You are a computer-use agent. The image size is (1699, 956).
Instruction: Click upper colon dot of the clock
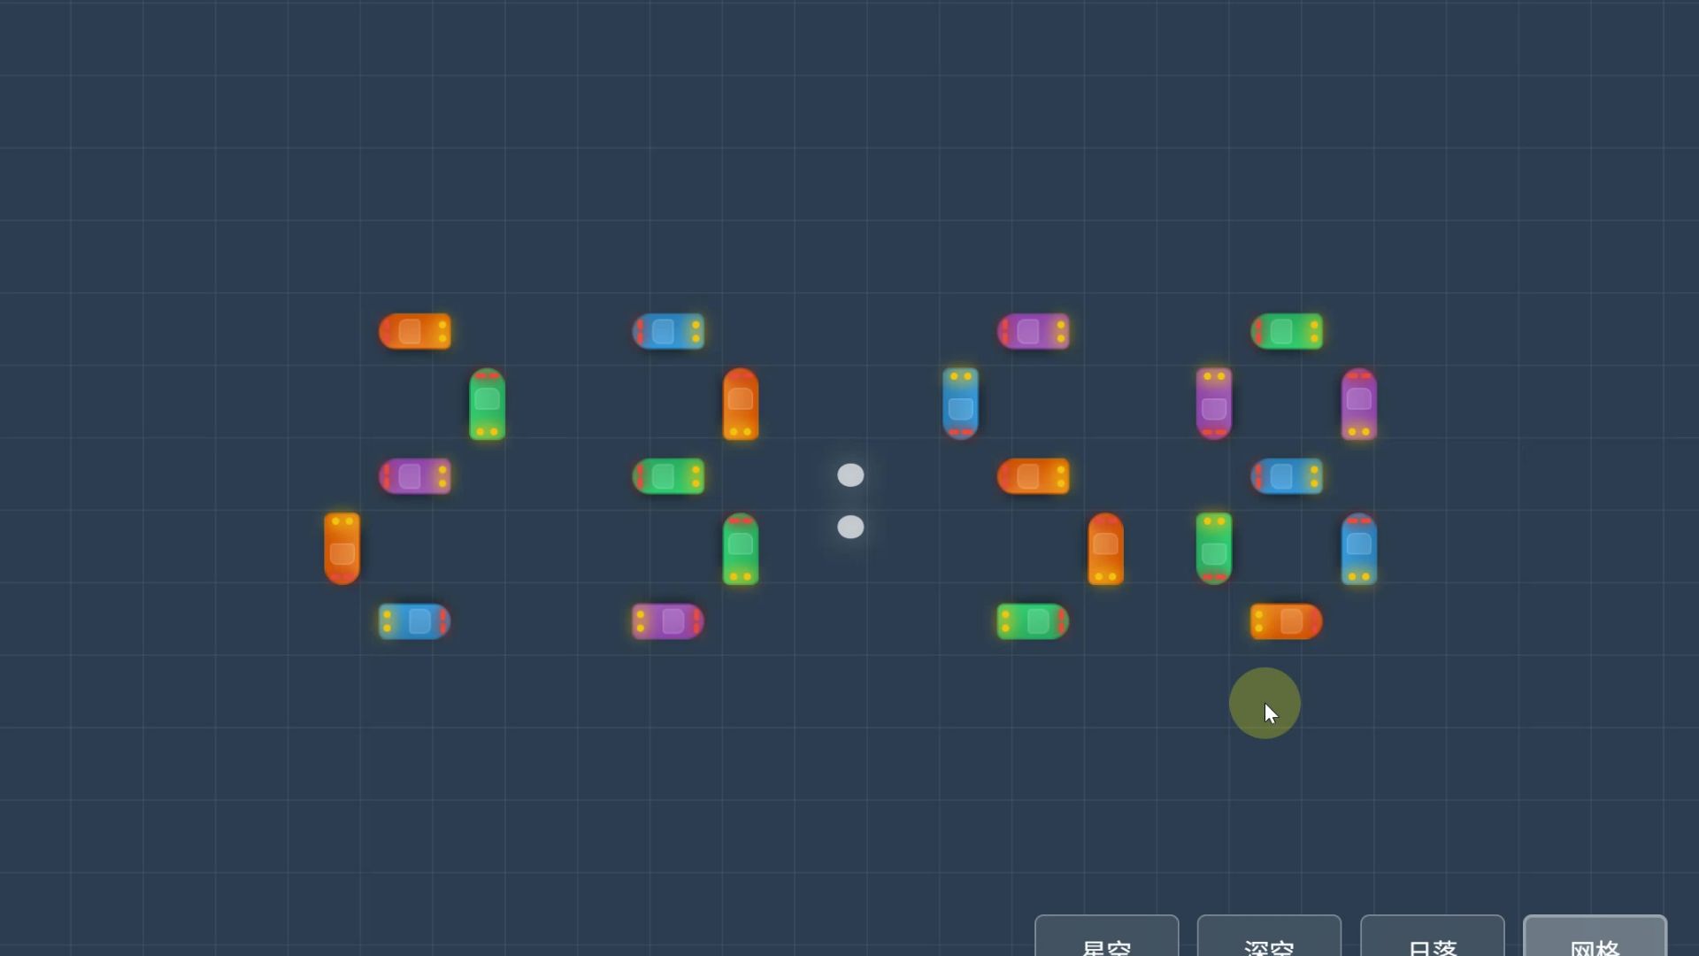(x=850, y=475)
